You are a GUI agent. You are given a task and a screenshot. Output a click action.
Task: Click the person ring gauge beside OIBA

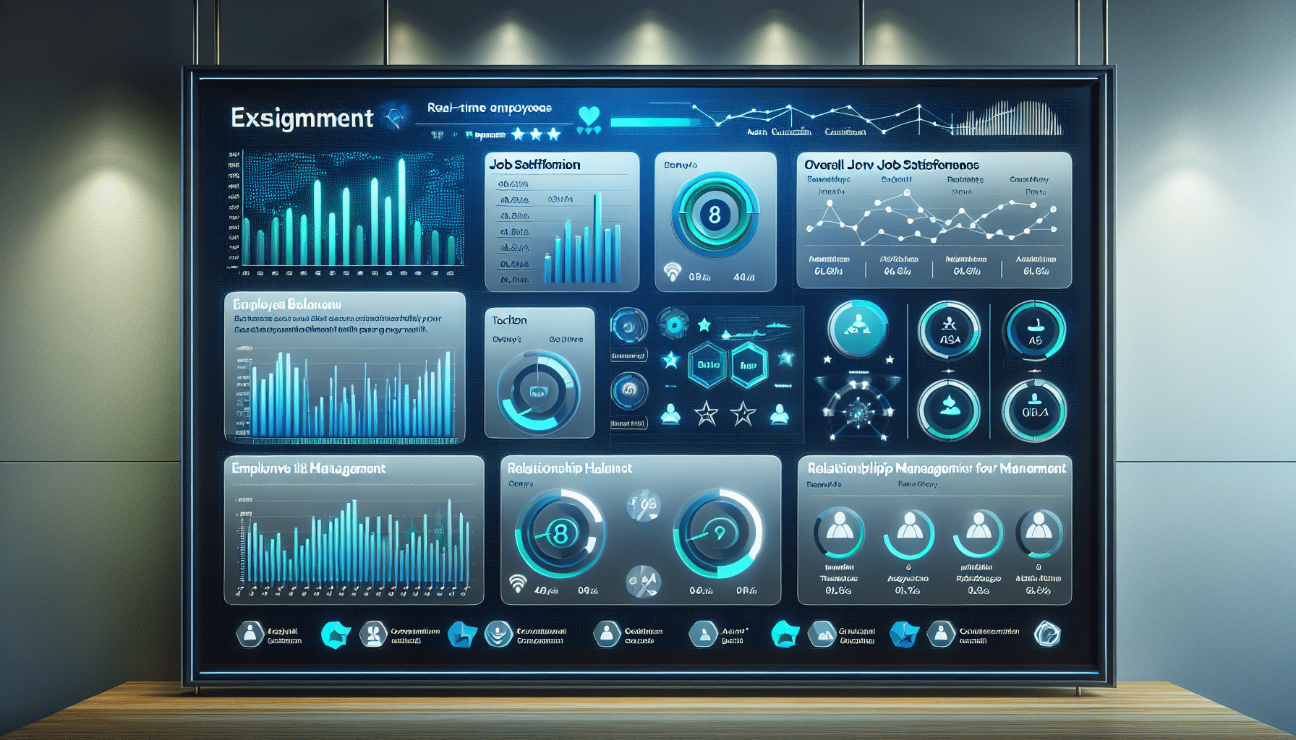[x=949, y=410]
